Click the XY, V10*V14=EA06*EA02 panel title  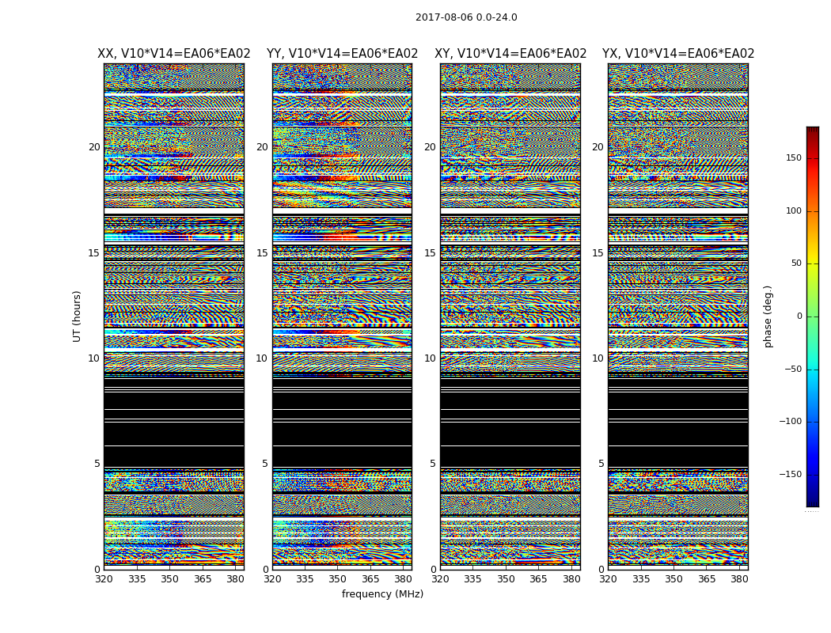tap(510, 54)
